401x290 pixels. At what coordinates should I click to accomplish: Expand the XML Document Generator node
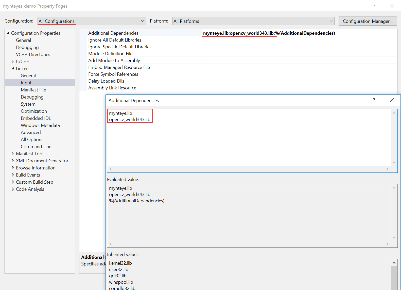click(13, 161)
